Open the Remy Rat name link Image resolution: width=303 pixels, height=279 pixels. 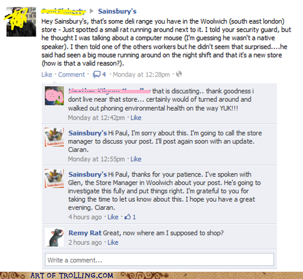pyautogui.click(x=85, y=233)
